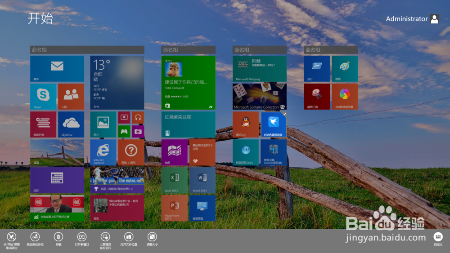The image size is (450, 253).
Task: Open the SkyDrive tile
Action: coord(71,124)
